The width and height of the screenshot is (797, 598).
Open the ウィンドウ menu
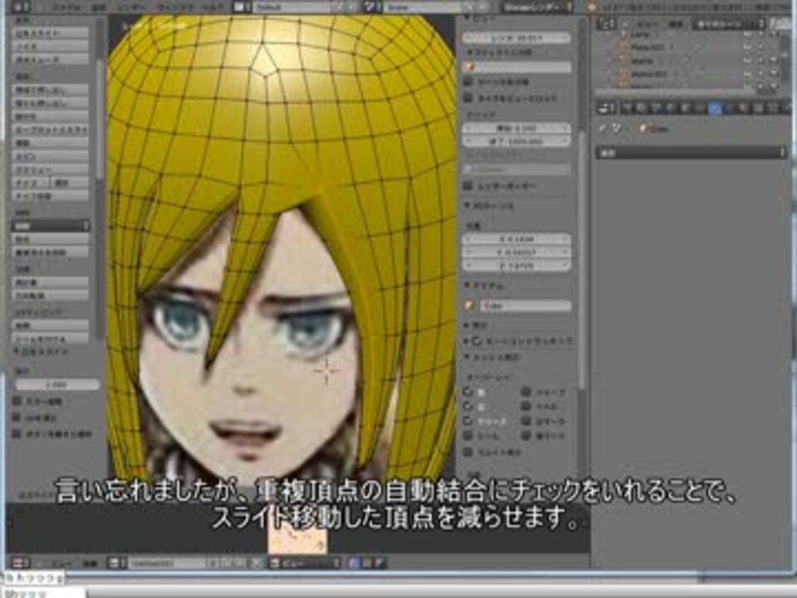pyautogui.click(x=175, y=7)
